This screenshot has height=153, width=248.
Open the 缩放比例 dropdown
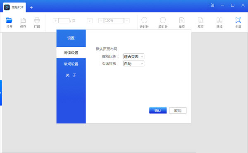pyautogui.click(x=134, y=56)
